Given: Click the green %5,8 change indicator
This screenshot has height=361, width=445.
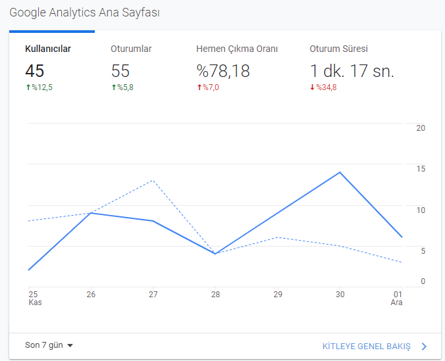Looking at the screenshot, I should coord(122,87).
